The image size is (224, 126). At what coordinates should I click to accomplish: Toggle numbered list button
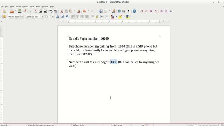(92, 16)
